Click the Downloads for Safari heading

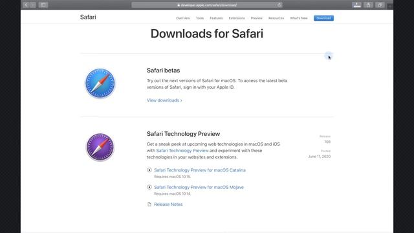[x=207, y=34]
